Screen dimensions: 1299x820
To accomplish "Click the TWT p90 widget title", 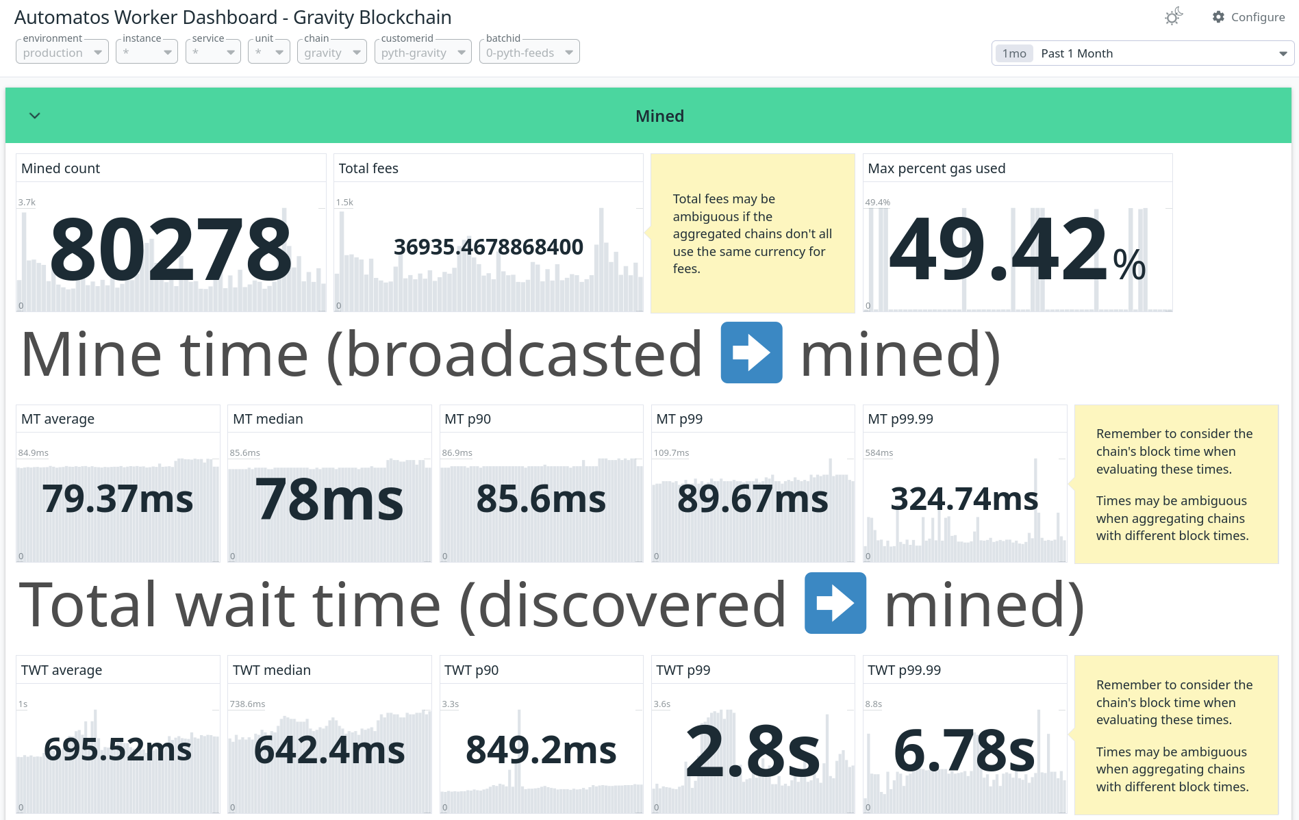I will (472, 670).
